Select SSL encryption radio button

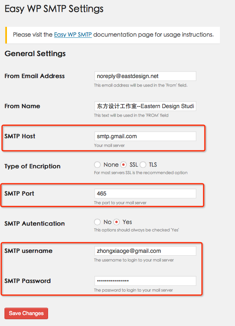pyautogui.click(x=123, y=165)
